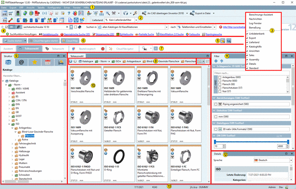
Task: Click the bolt icon beside An CAD übertragen
Action: 144,13
